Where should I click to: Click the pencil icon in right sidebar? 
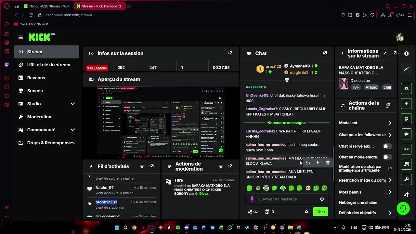(406, 69)
